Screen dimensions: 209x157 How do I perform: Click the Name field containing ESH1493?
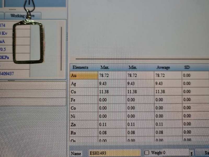(114, 153)
